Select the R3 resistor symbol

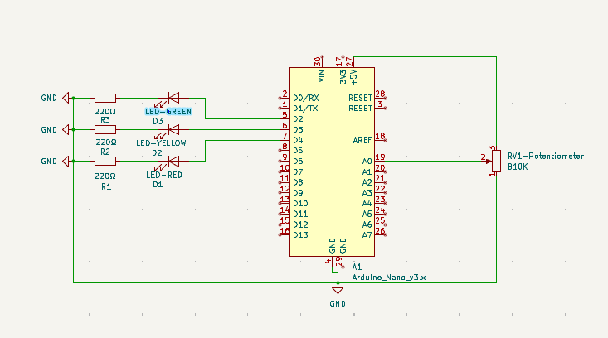105,98
